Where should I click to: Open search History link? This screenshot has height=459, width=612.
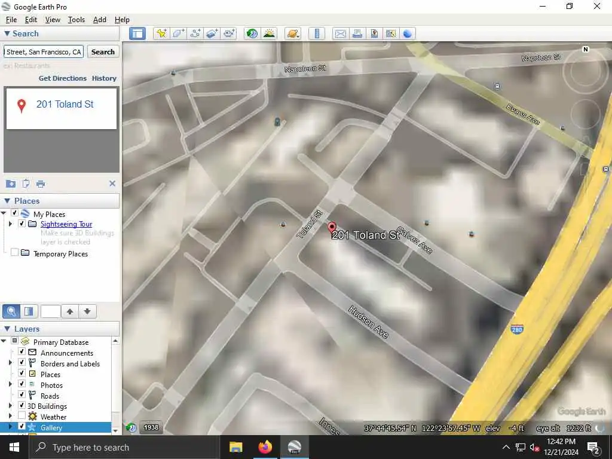[x=104, y=78]
